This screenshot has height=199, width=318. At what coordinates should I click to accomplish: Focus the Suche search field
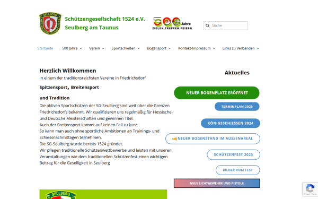coord(225,25)
